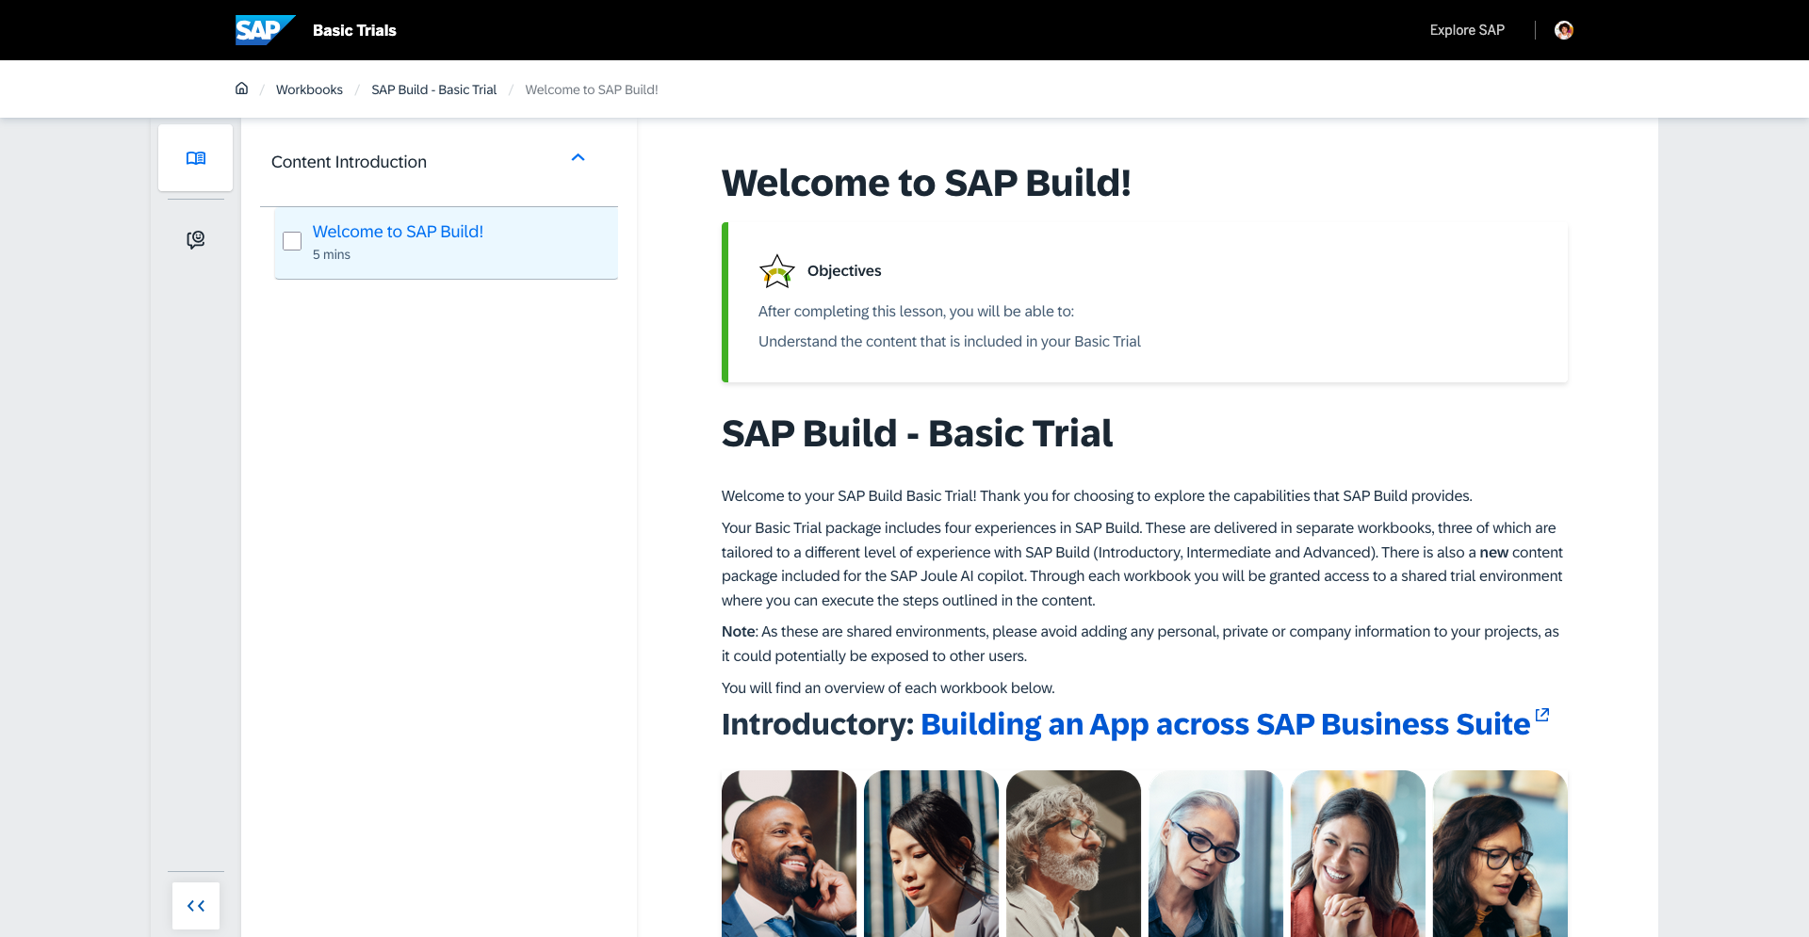The image size is (1809, 937).
Task: Click photo of gray-haired woman with glasses
Action: [x=1215, y=853]
